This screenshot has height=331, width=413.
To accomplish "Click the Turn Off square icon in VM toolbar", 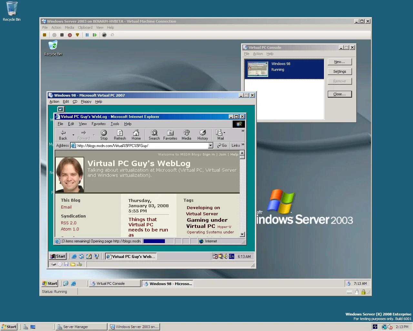I will (62, 35).
